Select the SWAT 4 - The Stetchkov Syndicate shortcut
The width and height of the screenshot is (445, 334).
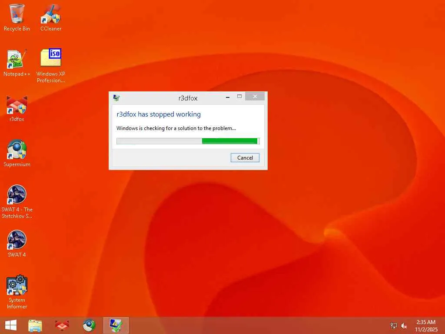[17, 202]
